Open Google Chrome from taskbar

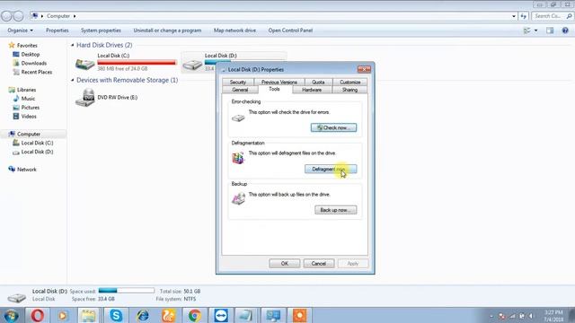(x=195, y=315)
